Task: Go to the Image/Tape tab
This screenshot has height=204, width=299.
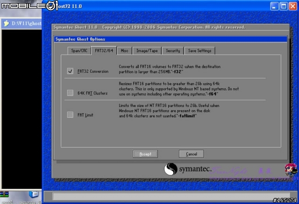Action: click(147, 51)
